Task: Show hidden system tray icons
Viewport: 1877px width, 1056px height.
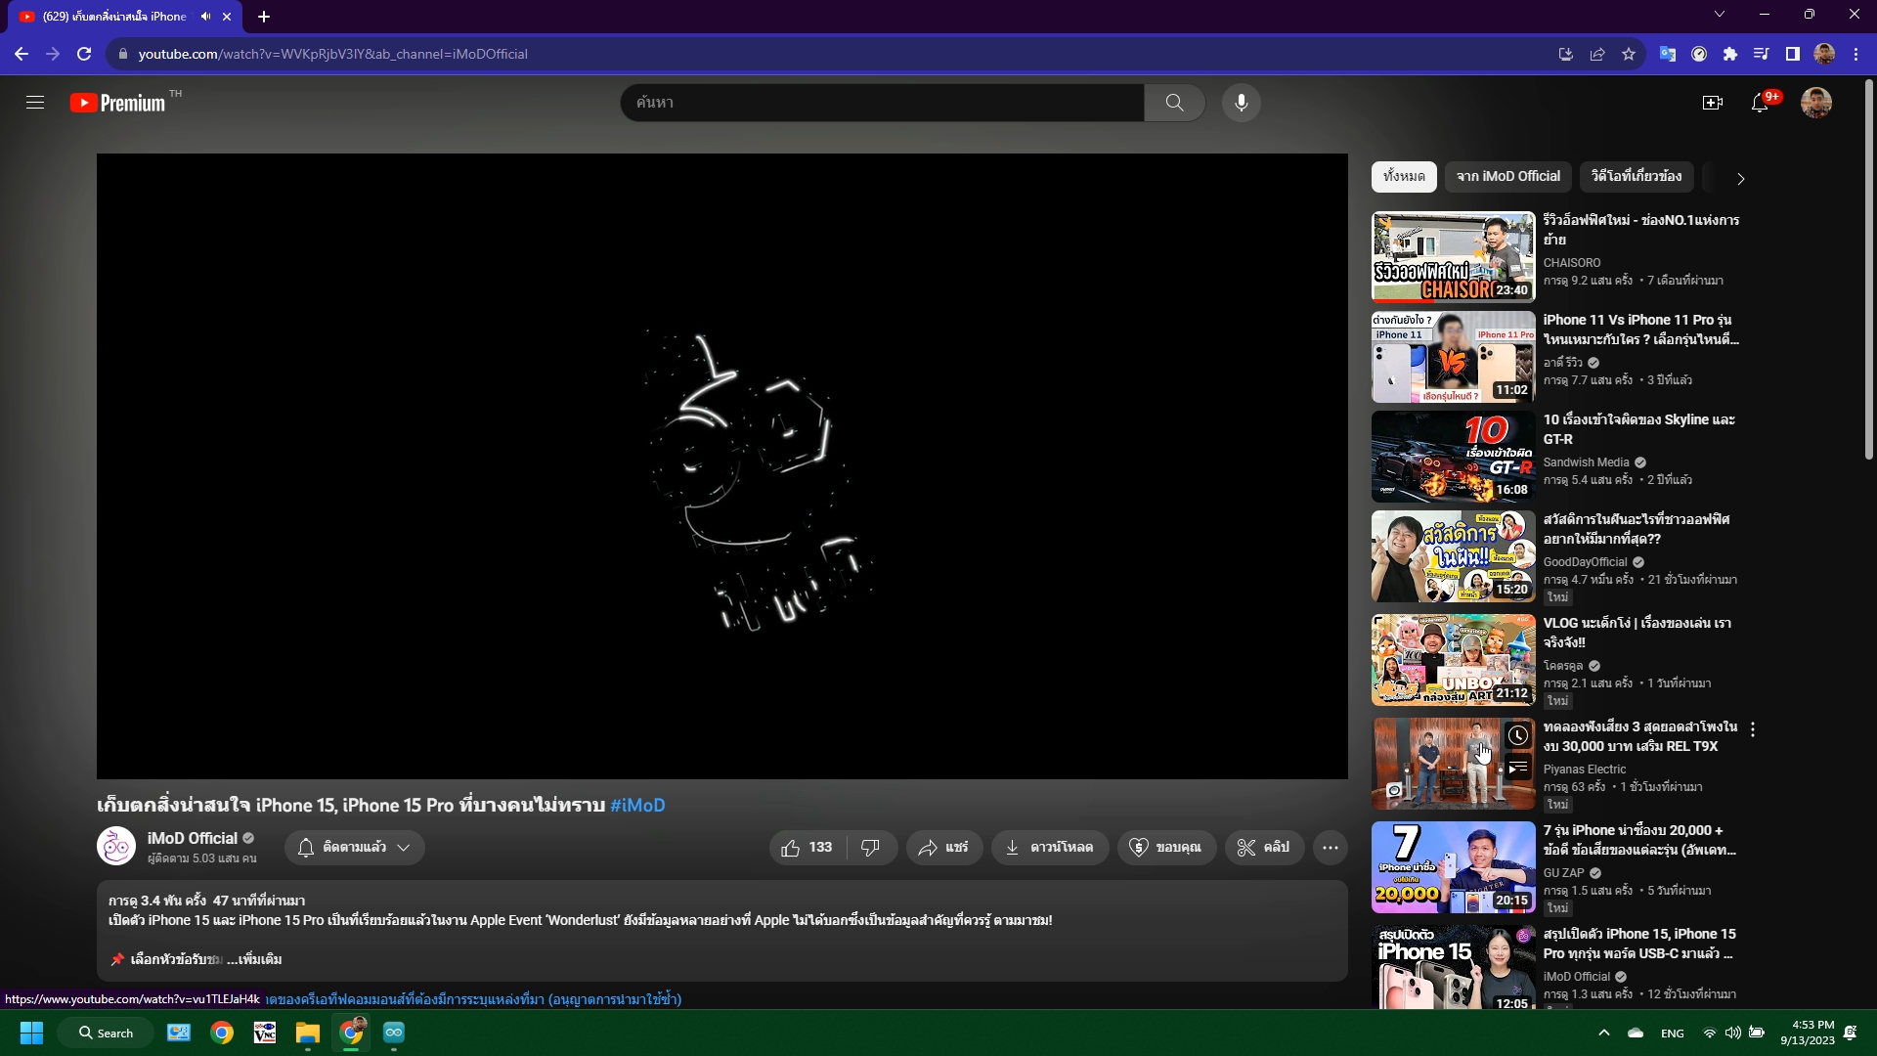Action: [x=1603, y=1033]
